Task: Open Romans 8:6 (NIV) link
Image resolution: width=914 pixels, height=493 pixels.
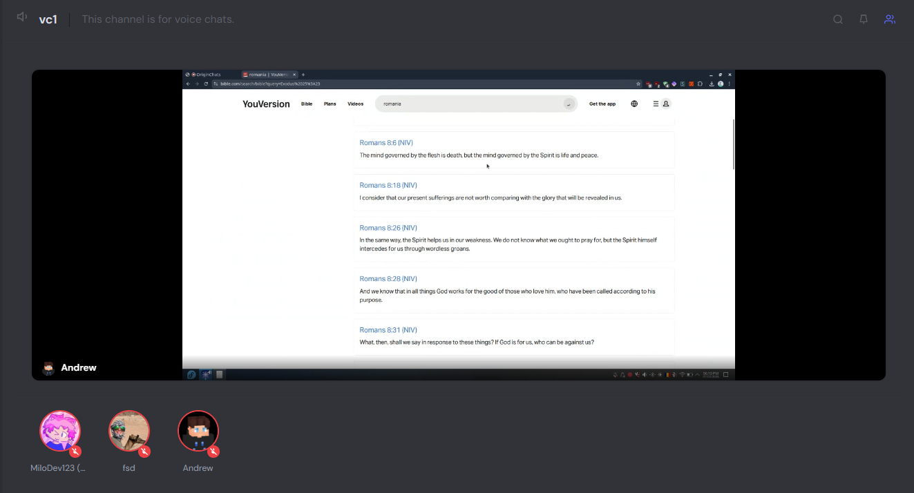Action: (386, 143)
